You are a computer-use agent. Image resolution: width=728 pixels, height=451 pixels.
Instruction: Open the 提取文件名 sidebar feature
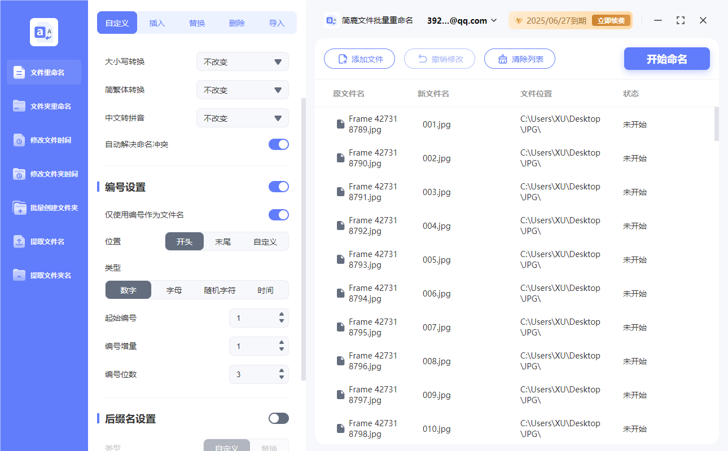click(43, 241)
